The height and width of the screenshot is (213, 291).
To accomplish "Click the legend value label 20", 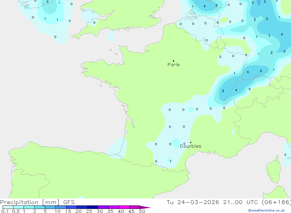I will 79,211.
